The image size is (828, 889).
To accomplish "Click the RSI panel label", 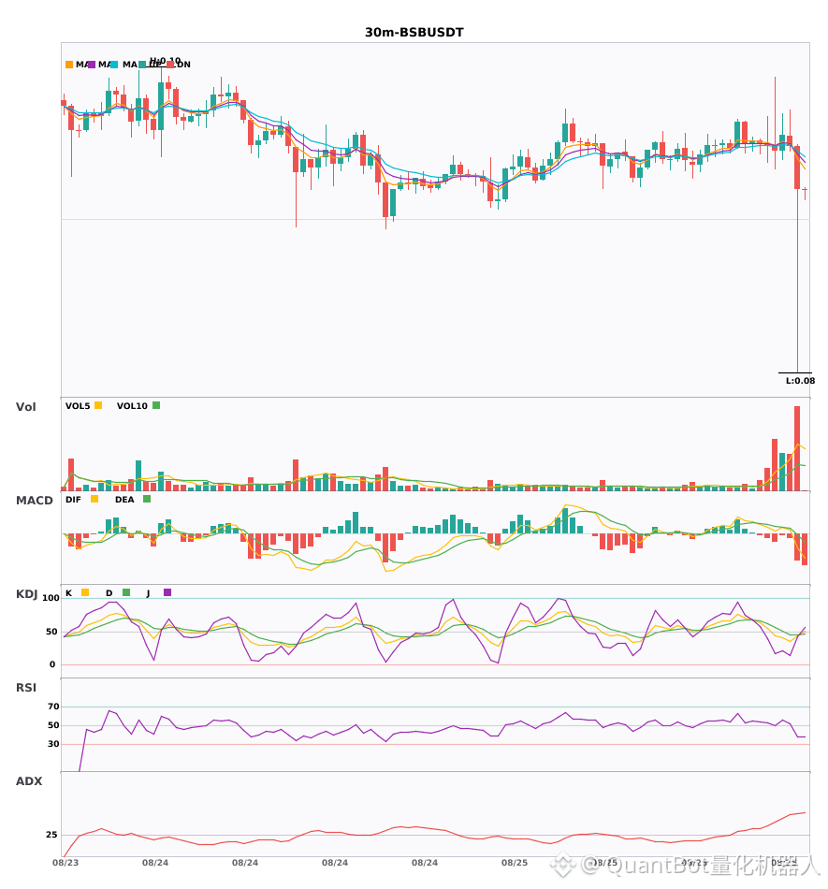I will coord(26,688).
